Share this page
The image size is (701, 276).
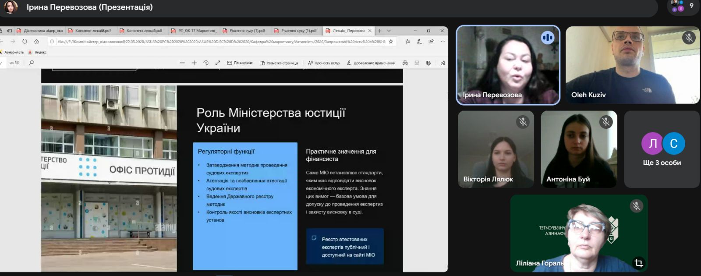431,41
